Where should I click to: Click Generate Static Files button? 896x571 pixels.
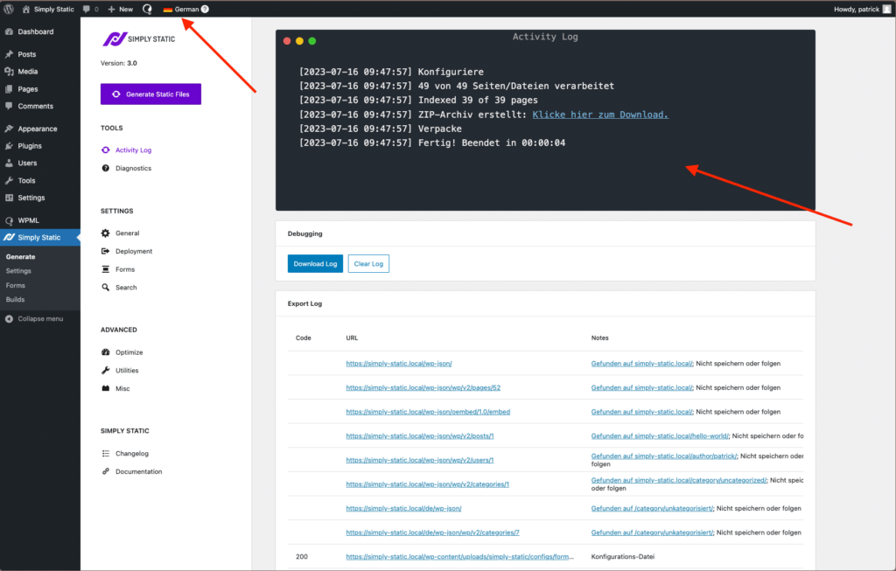coord(150,94)
